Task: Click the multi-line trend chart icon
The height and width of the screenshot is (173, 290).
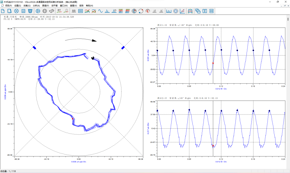Action: (87, 11)
